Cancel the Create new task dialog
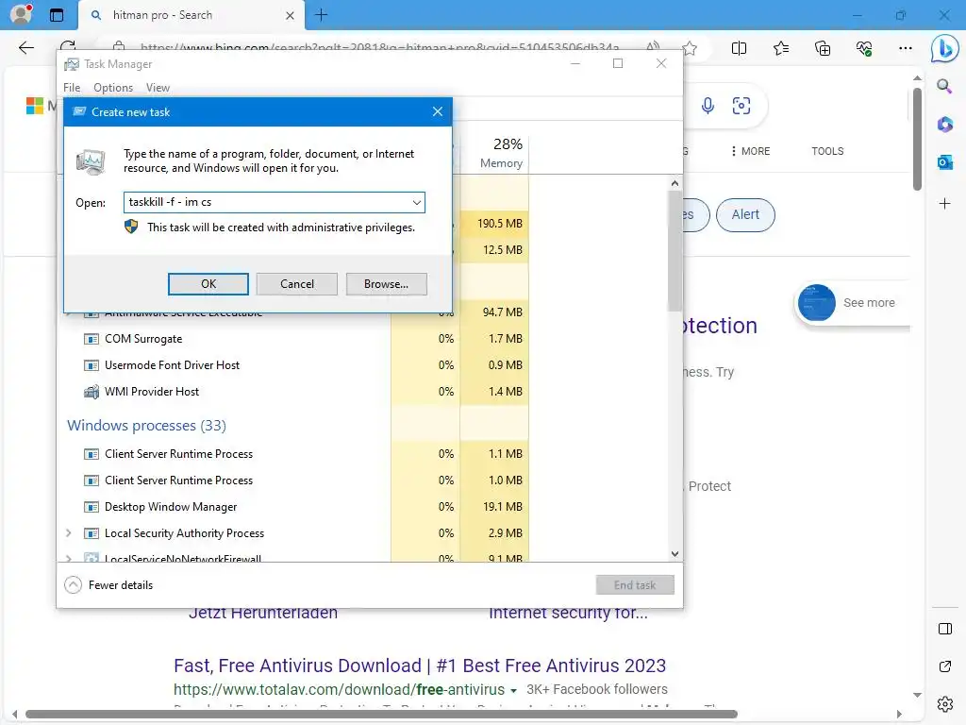 (x=297, y=284)
